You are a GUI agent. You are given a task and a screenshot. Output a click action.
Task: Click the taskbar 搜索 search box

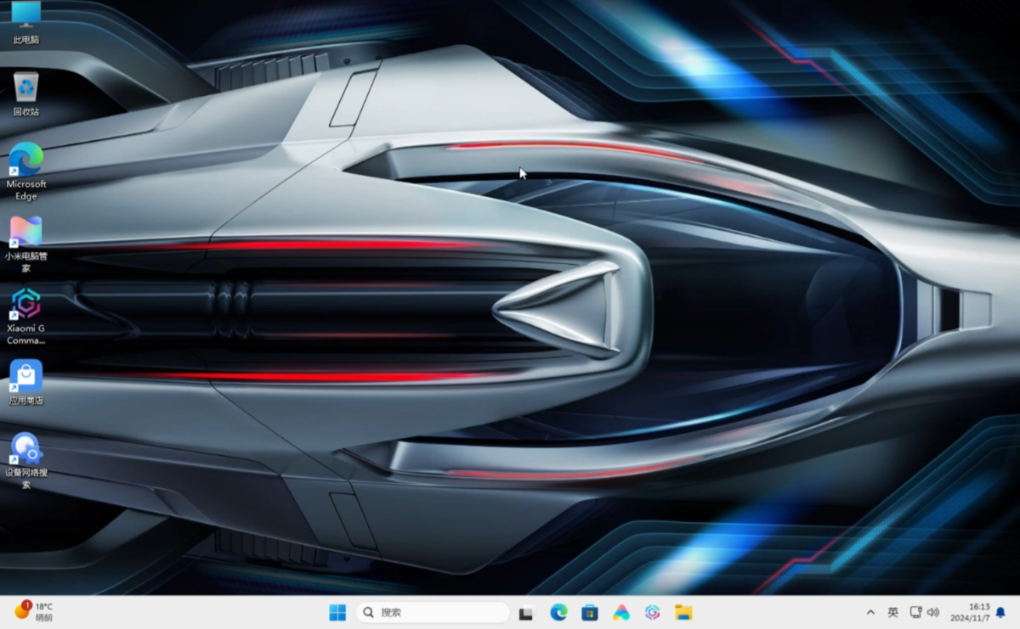pyautogui.click(x=433, y=612)
